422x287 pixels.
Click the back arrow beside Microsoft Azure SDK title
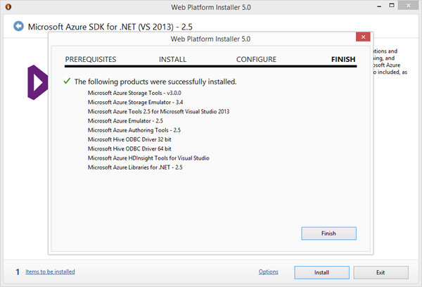[18, 27]
